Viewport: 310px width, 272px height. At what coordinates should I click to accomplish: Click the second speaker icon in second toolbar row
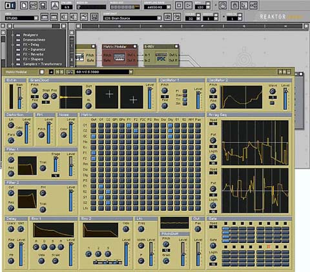pos(74,17)
